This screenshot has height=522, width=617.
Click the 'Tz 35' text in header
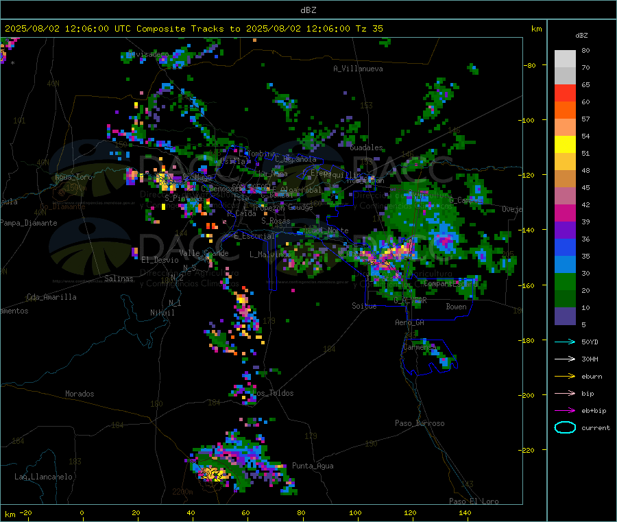[369, 29]
